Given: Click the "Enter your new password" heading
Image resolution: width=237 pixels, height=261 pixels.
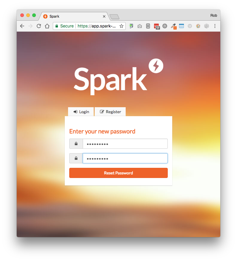Looking at the screenshot, I should [x=102, y=131].
